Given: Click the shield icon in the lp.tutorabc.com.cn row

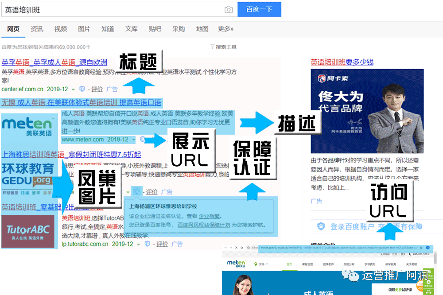Looking at the screenshot, I should coord(147,244).
